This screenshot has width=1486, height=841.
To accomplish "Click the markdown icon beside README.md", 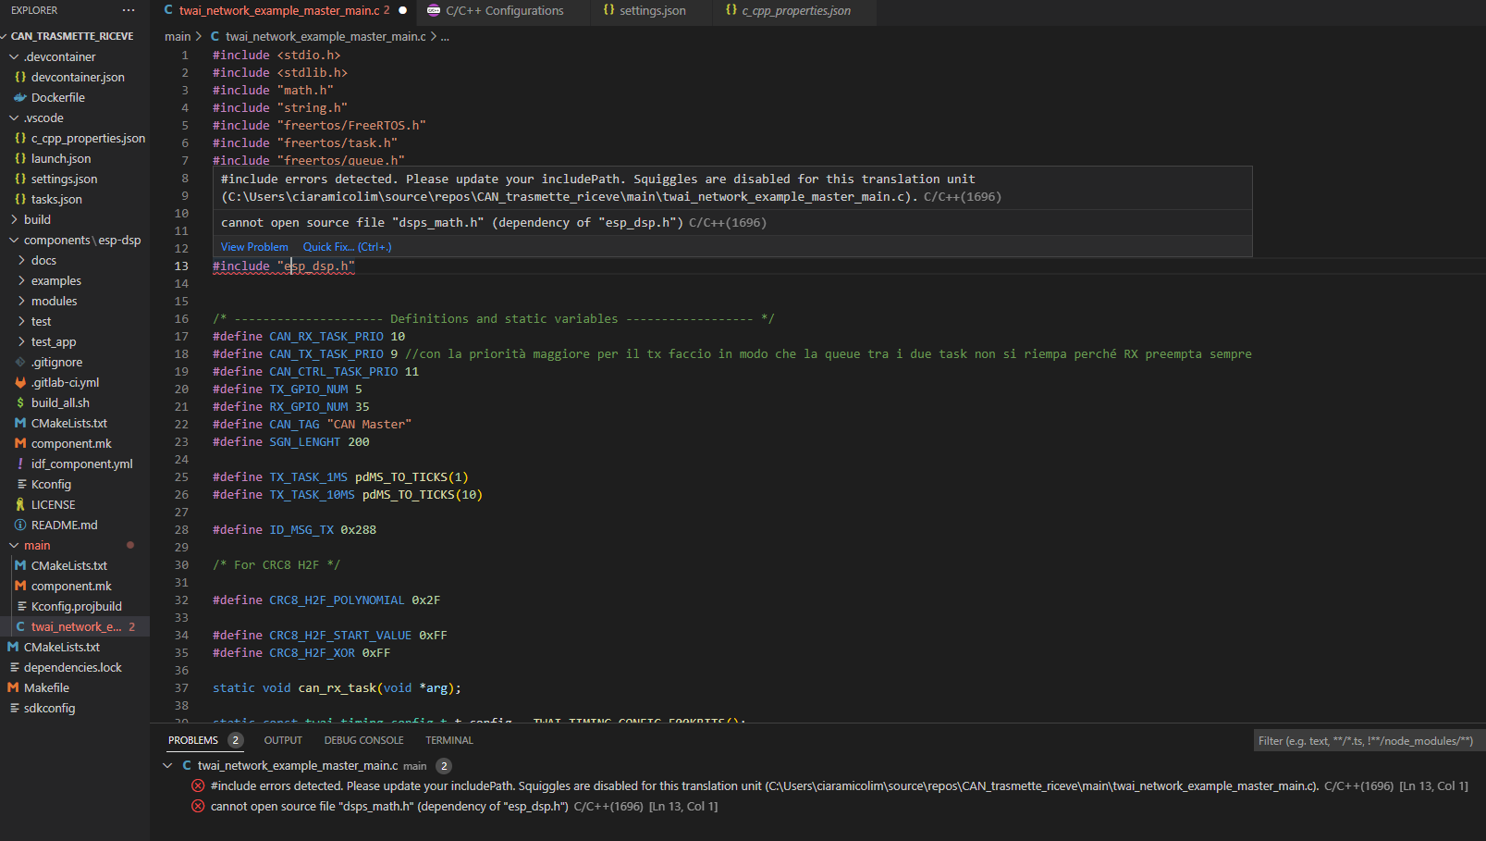I will point(20,525).
